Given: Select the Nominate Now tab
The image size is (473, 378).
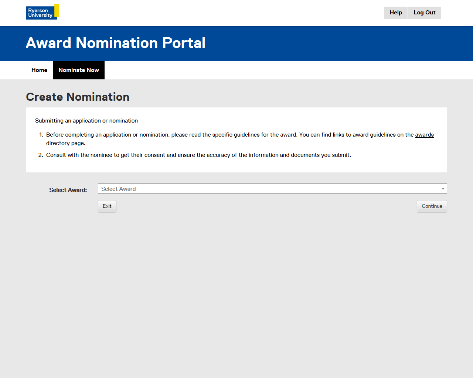Looking at the screenshot, I should point(79,70).
